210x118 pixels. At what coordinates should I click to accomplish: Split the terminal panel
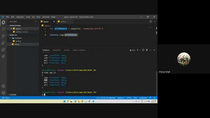pos(143,50)
